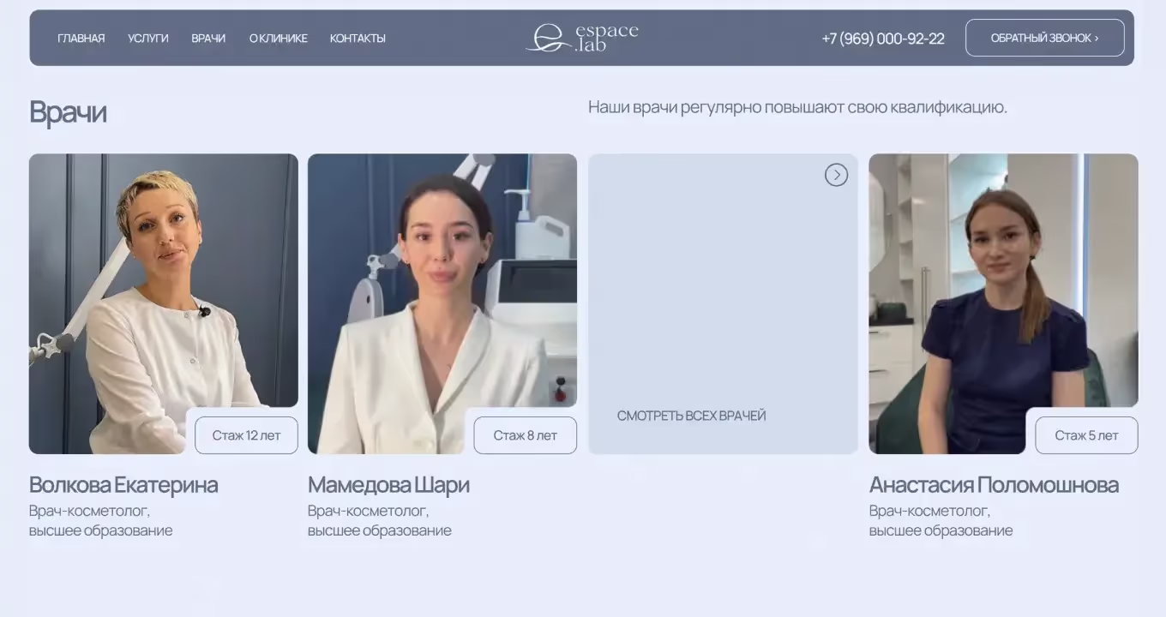Open Мамедова Шари's photo
Image resolution: width=1166 pixels, height=617 pixels.
[442, 303]
